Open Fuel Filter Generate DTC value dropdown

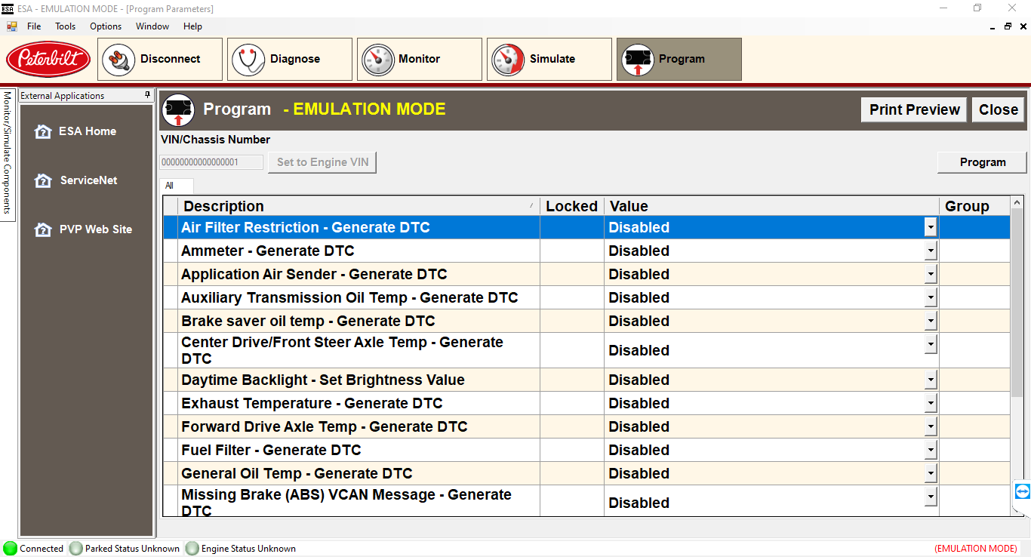click(x=931, y=451)
